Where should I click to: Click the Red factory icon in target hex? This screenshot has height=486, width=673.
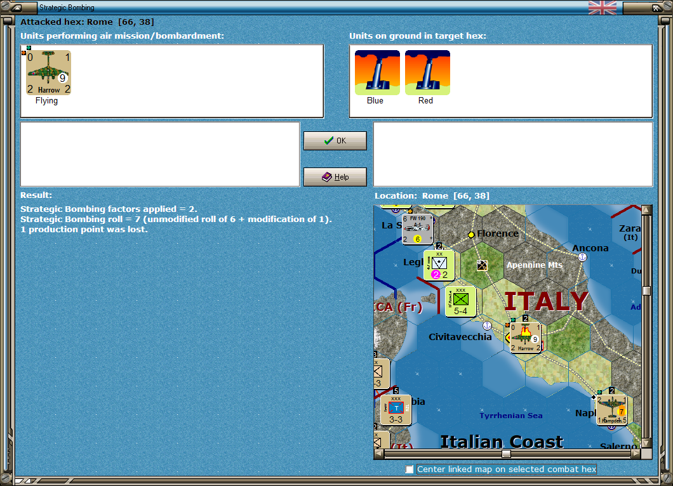click(427, 72)
